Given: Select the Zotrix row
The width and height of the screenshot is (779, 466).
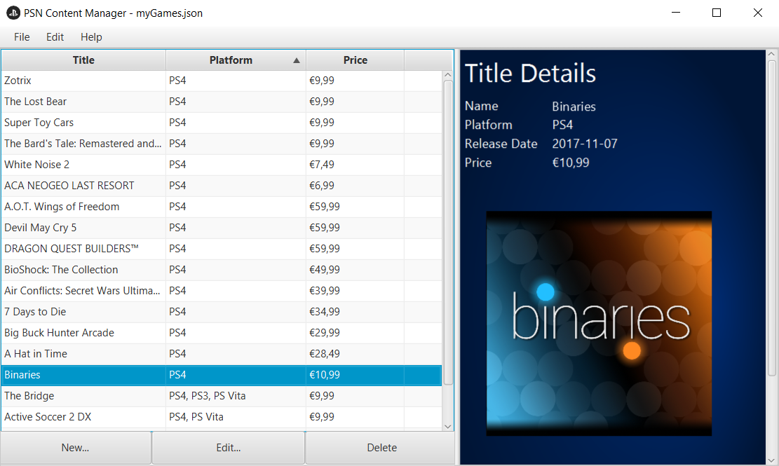Looking at the screenshot, I should pyautogui.click(x=222, y=81).
